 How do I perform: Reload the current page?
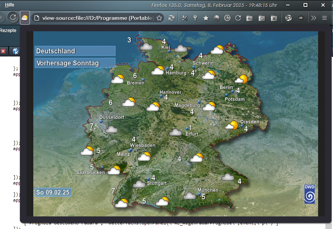[13, 18]
